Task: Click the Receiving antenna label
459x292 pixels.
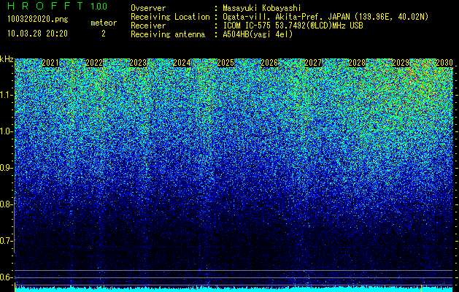Action: coord(168,34)
